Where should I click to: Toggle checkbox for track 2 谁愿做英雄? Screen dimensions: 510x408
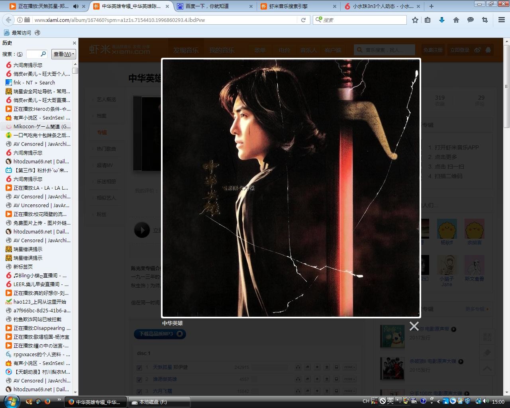pyautogui.click(x=139, y=379)
